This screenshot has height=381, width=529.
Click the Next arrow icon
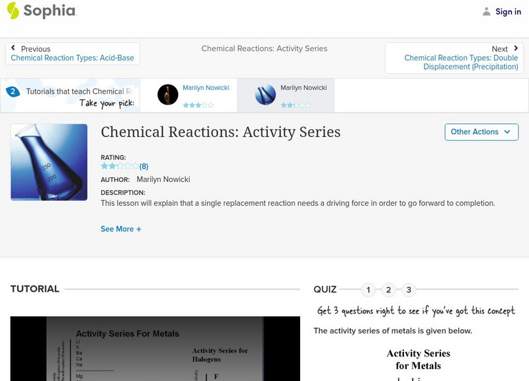pyautogui.click(x=516, y=48)
